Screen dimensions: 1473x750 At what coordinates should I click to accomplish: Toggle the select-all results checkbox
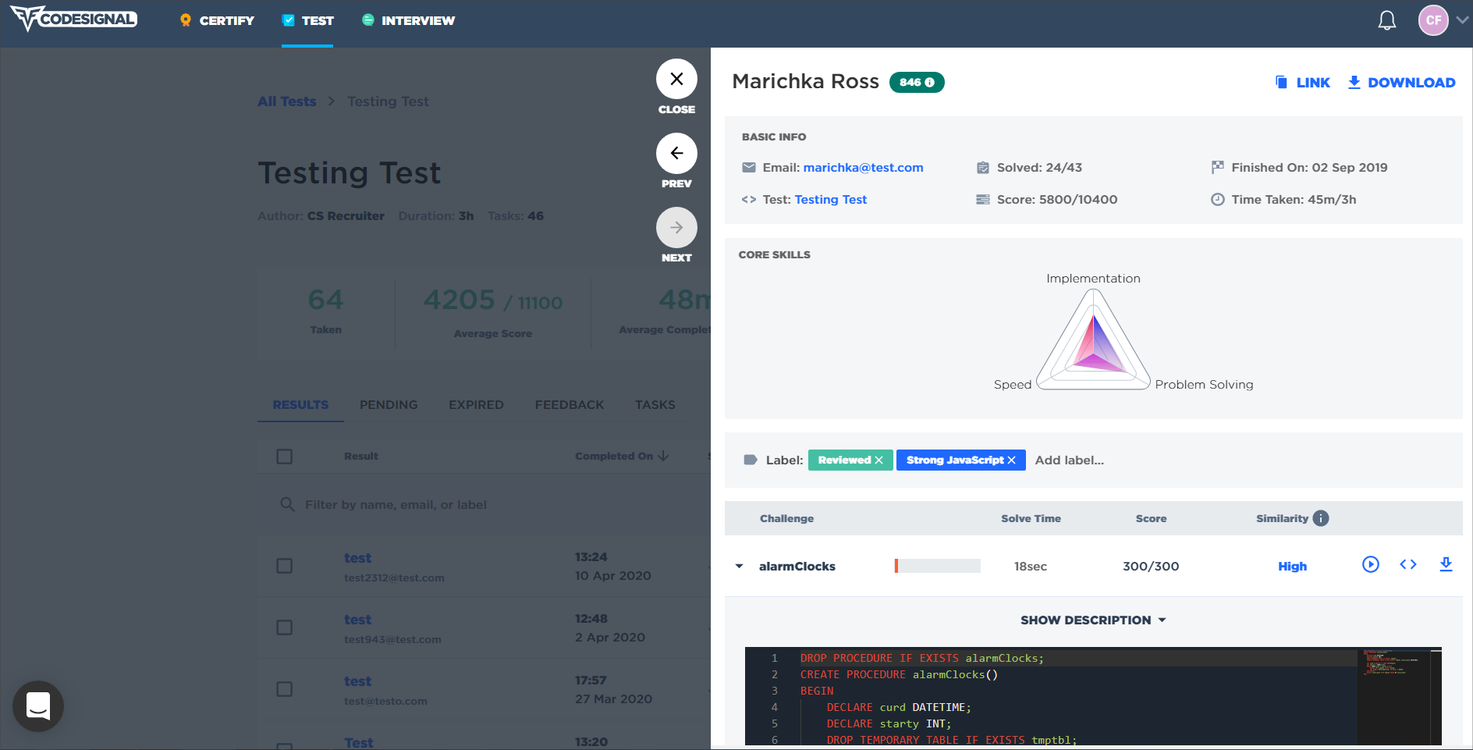(285, 457)
